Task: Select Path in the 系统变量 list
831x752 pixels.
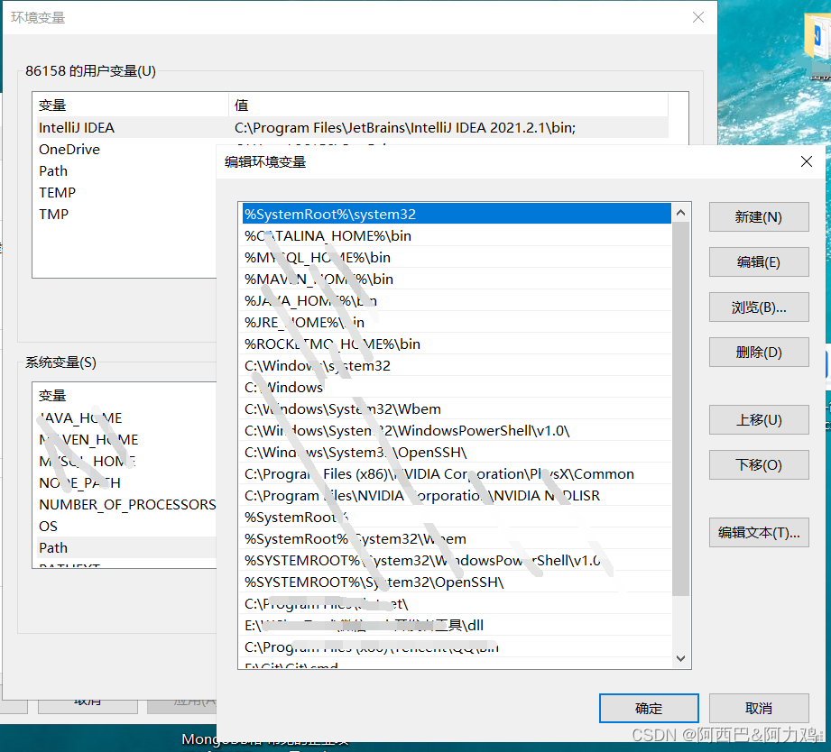Action: point(125,547)
